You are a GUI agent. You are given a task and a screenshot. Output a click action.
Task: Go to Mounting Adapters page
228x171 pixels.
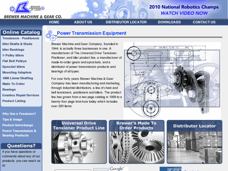[17, 72]
